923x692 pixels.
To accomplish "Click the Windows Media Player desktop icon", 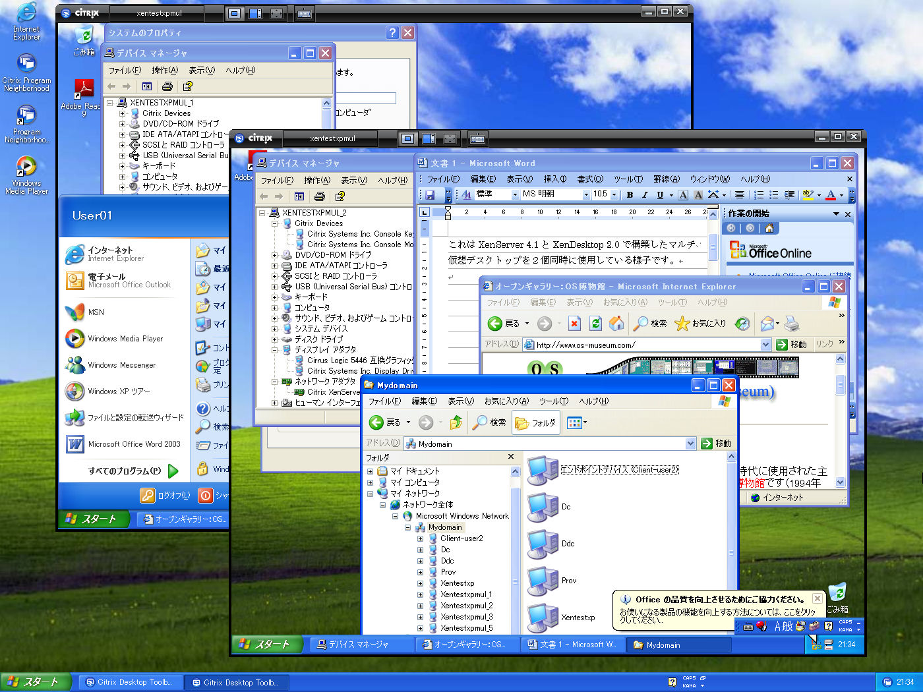I will coord(26,176).
